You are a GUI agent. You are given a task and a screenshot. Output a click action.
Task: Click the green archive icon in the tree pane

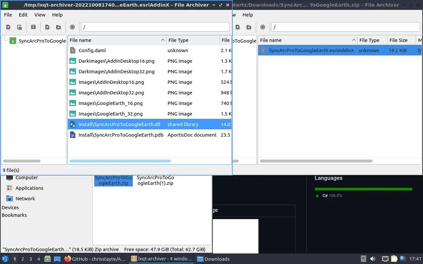pos(13,41)
